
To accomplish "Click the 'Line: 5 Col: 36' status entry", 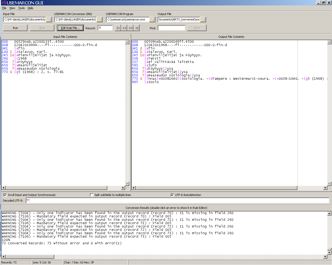I will (x=42, y=262).
